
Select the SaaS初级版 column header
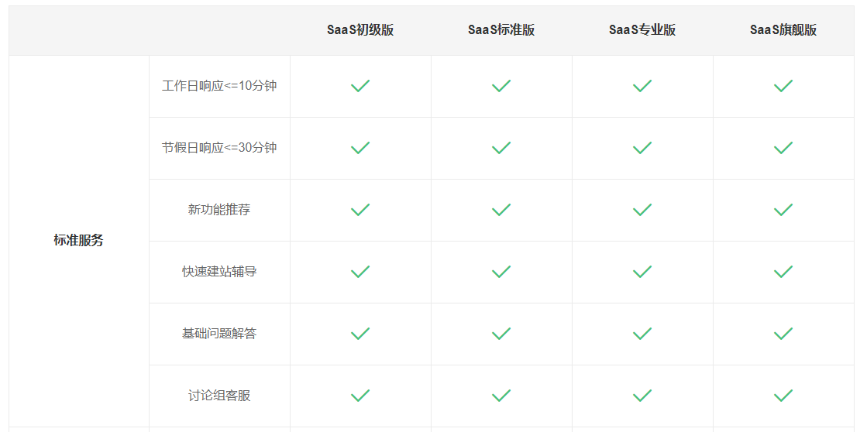click(360, 30)
